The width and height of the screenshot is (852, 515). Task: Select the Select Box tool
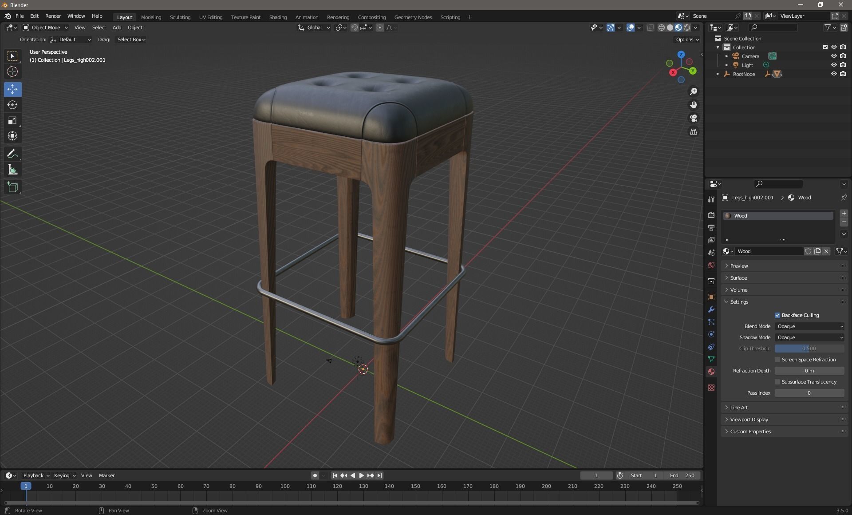12,56
